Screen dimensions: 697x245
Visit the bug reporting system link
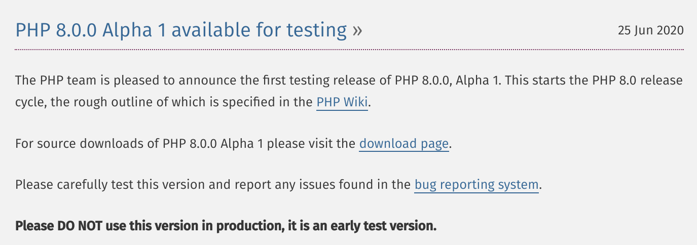pyautogui.click(x=476, y=185)
